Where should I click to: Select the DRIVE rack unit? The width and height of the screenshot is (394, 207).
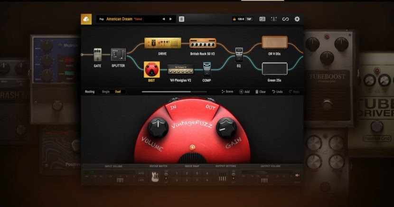162,43
